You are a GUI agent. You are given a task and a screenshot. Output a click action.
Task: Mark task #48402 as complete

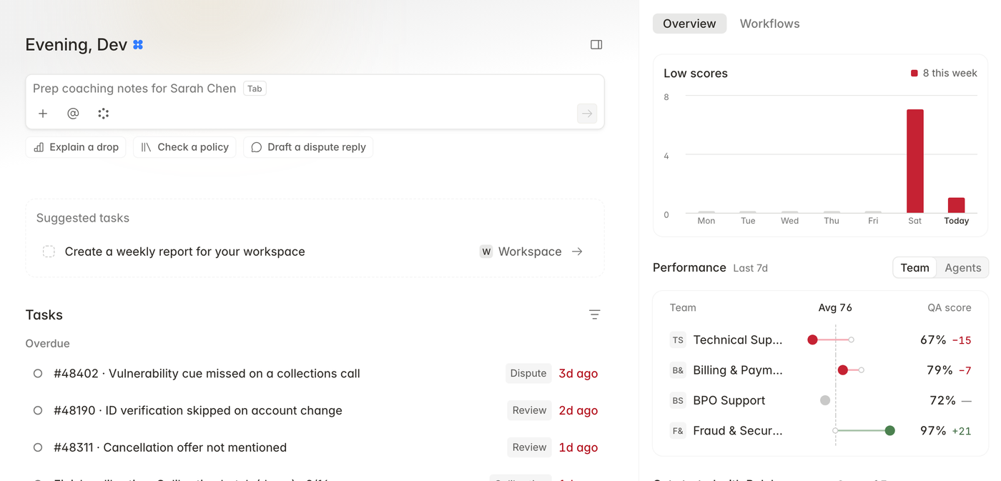[38, 373]
